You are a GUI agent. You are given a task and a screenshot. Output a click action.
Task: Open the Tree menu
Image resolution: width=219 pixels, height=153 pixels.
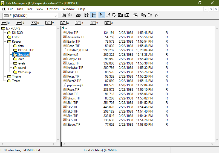click(x=30, y=9)
